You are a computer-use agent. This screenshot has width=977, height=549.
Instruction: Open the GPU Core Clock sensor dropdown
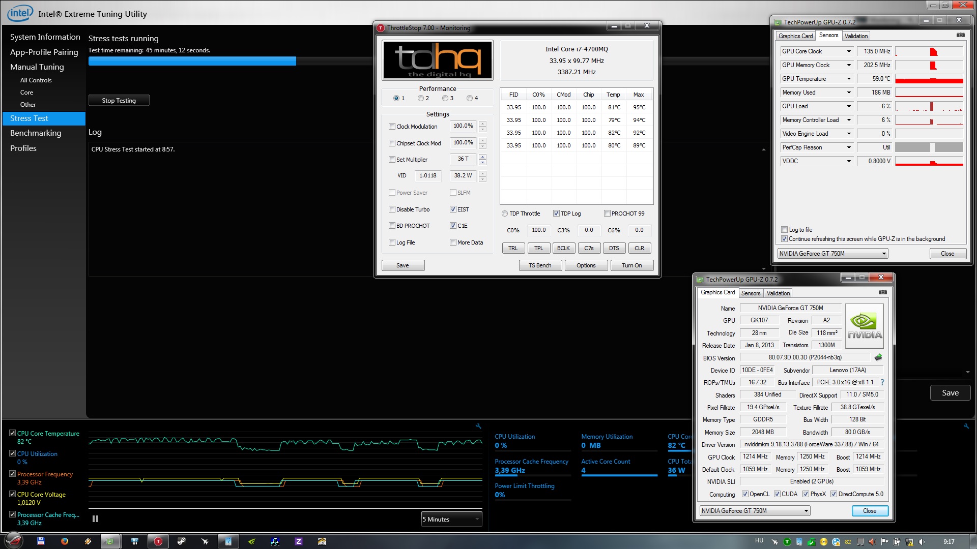849,51
